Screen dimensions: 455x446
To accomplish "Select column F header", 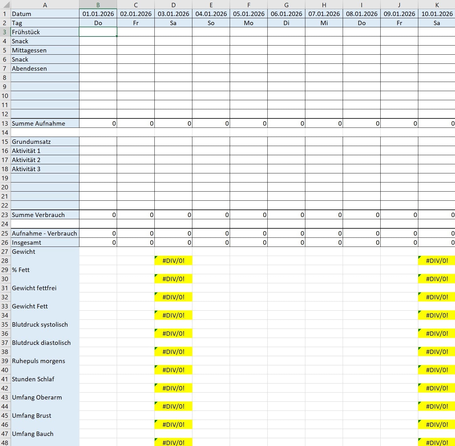I will (x=249, y=5).
